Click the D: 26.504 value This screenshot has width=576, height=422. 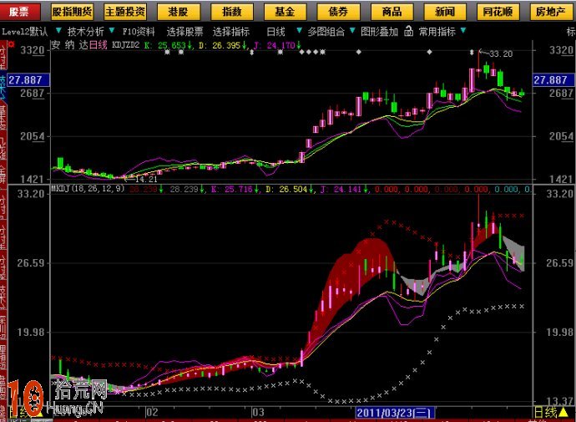click(290, 190)
